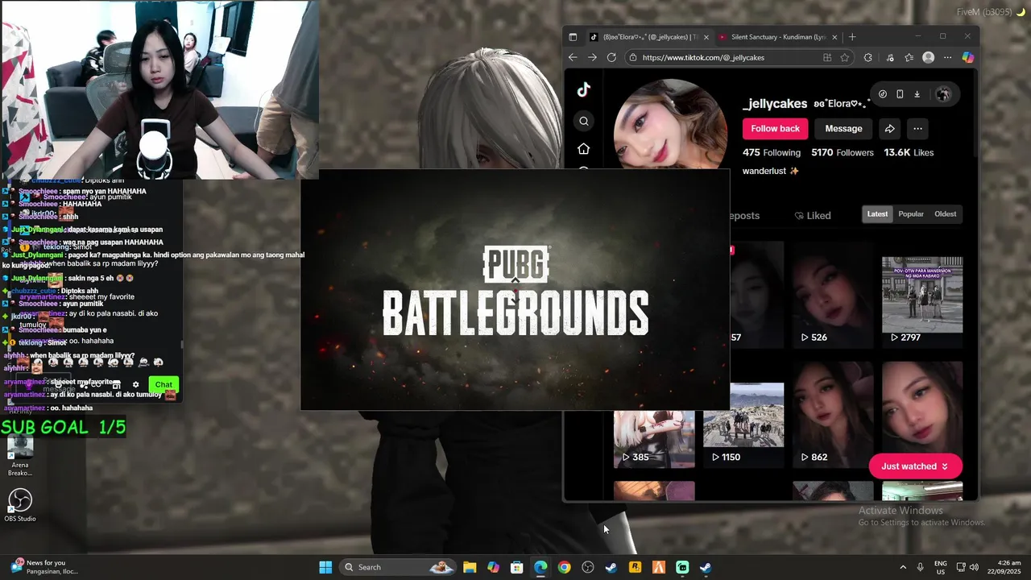Screen dimensions: 1031x580
Task: Open the OBS Studio desktop shortcut
Action: (x=20, y=505)
